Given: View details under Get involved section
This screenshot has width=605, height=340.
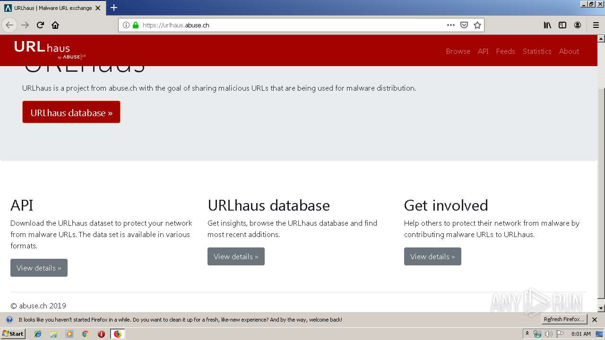Looking at the screenshot, I should (432, 256).
